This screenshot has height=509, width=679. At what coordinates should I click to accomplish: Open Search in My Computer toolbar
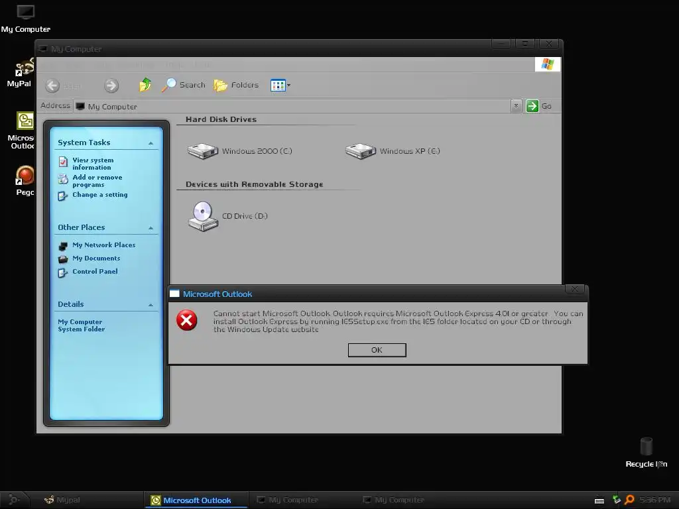coord(183,85)
